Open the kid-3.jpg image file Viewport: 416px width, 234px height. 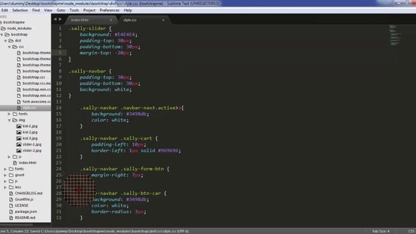click(x=30, y=138)
